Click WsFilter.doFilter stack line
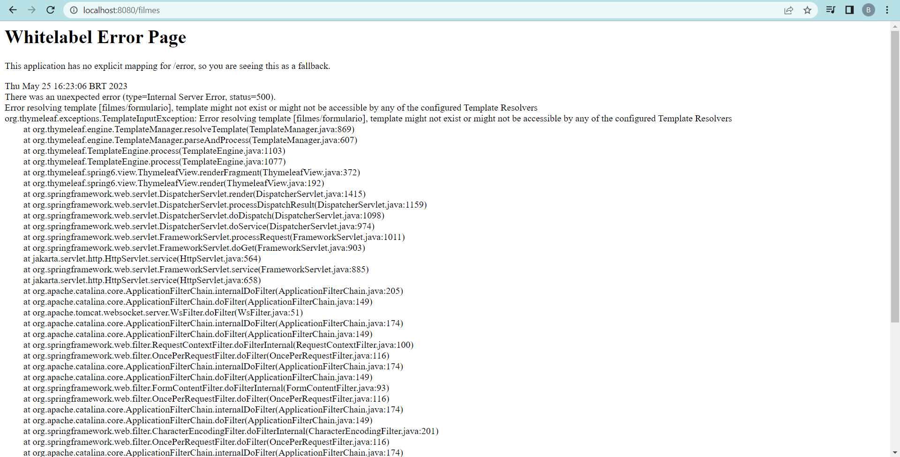Viewport: 900px width, 457px height. [x=163, y=313]
